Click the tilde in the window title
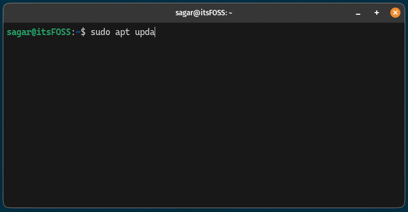The height and width of the screenshot is (212, 408). [x=230, y=13]
